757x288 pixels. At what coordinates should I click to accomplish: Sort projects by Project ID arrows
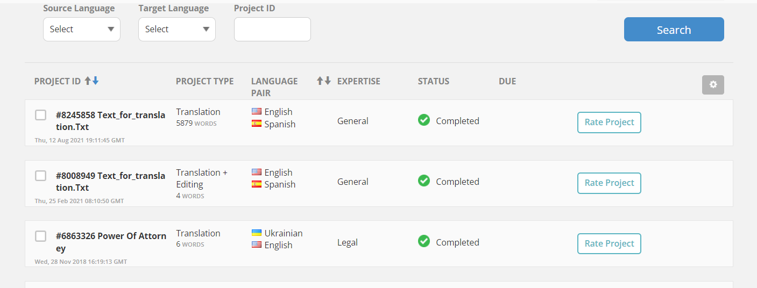(x=91, y=81)
